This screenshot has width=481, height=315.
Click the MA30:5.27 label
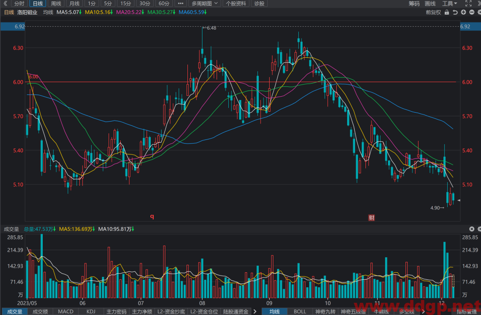[x=162, y=12]
